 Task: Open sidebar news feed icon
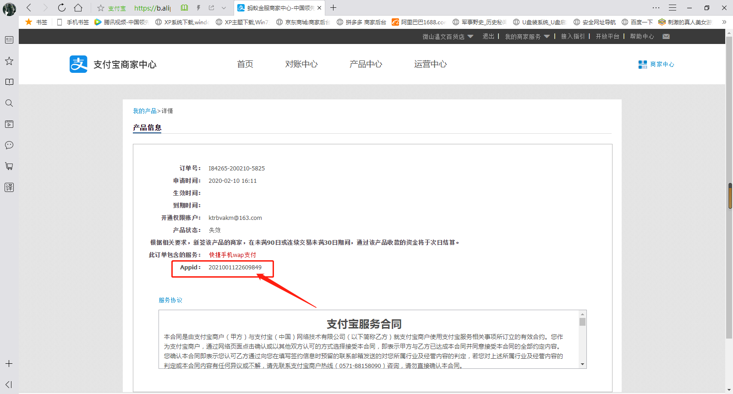click(9, 40)
